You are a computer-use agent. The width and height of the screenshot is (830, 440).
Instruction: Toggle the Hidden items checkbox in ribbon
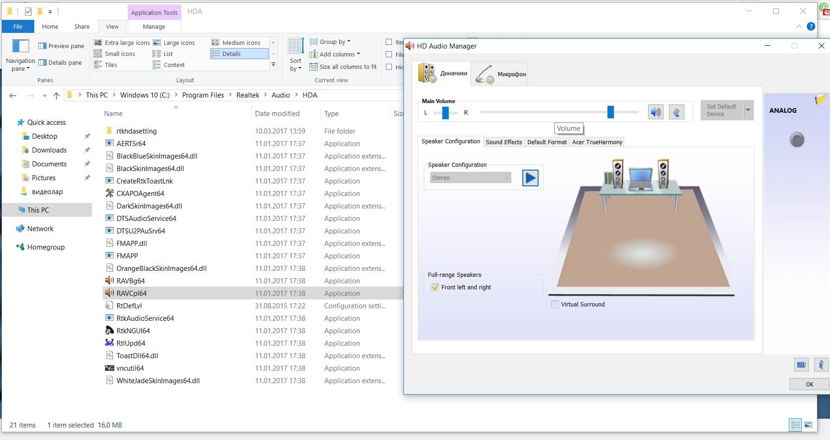389,67
